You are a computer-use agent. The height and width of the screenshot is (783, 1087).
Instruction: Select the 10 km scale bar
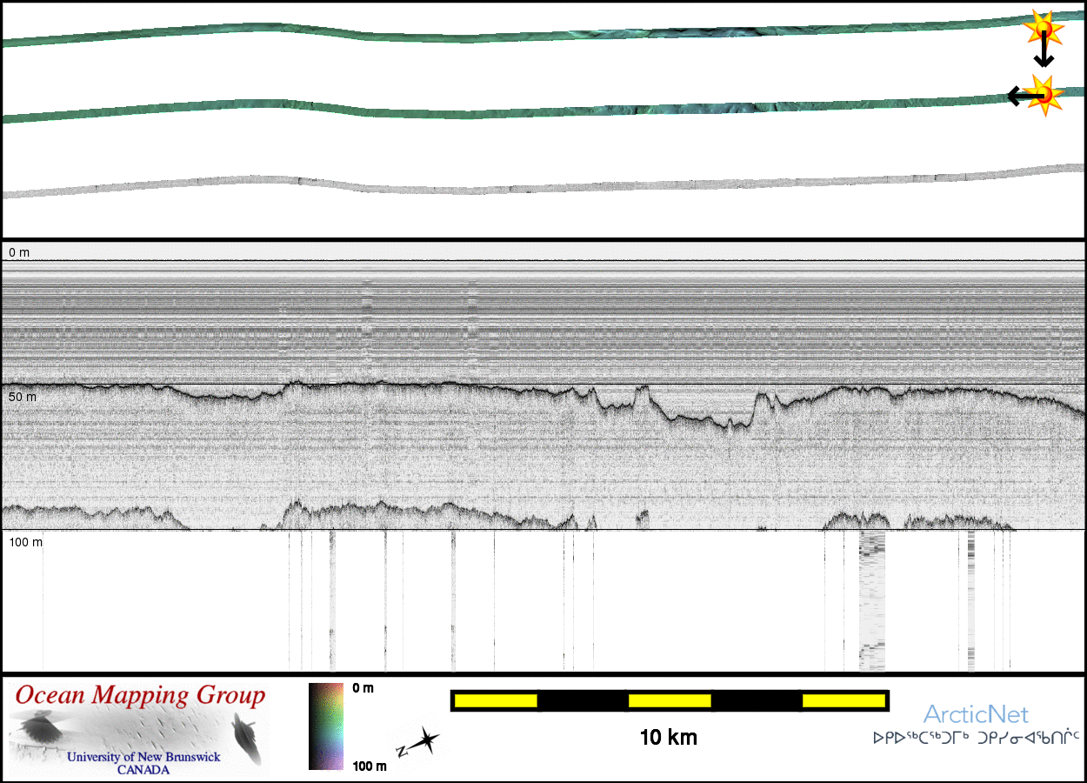(669, 700)
